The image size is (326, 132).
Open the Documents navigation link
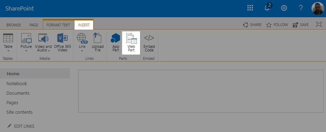click(x=18, y=93)
